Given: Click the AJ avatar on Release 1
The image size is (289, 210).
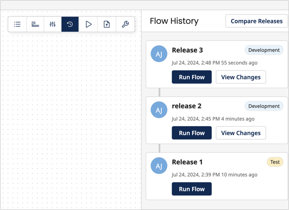Looking at the screenshot, I should (x=159, y=166).
